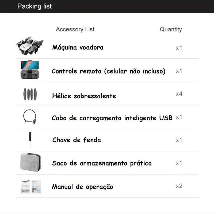The width and height of the screenshot is (214, 214).
Task: Click the x2 quantity for manual
Action: pos(179,186)
